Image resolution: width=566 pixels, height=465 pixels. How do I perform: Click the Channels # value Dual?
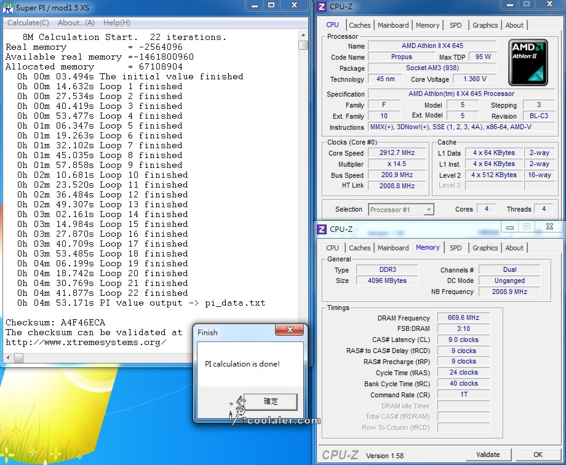click(x=509, y=269)
